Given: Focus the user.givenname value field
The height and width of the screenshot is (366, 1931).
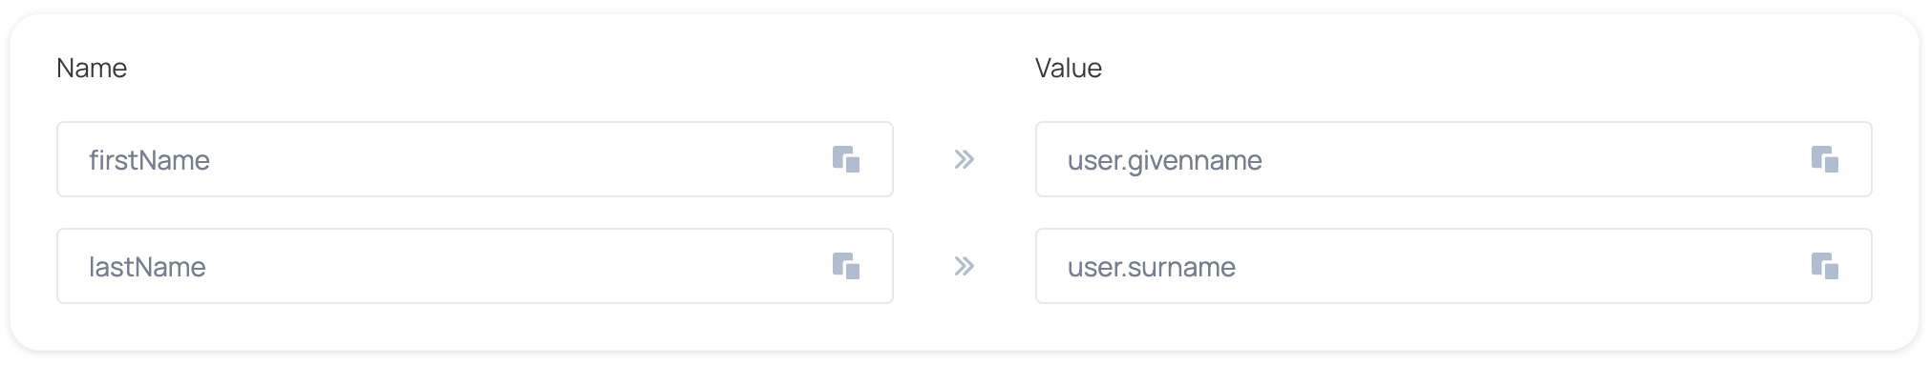Looking at the screenshot, I should coord(1454,159).
